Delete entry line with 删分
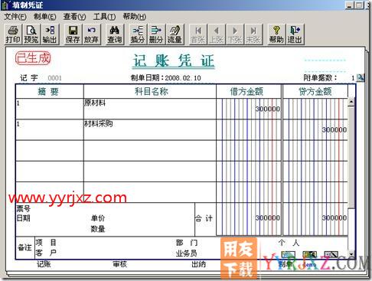Screen dimensions: 372x281 coord(156,34)
